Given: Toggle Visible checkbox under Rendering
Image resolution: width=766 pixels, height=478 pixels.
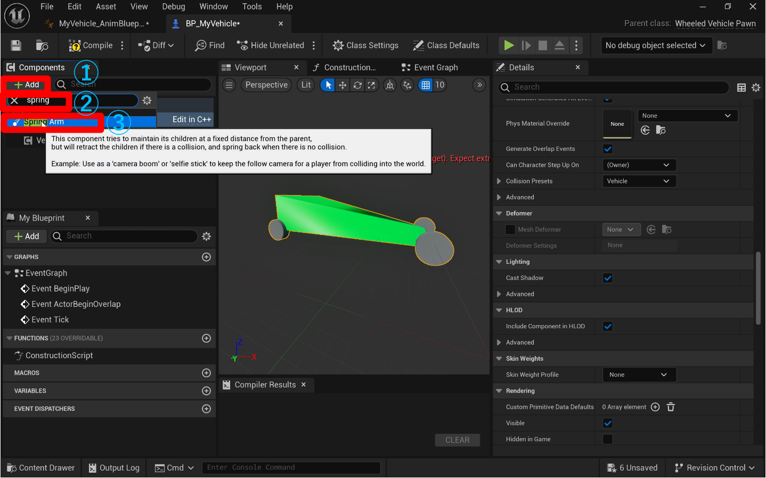Looking at the screenshot, I should 608,423.
